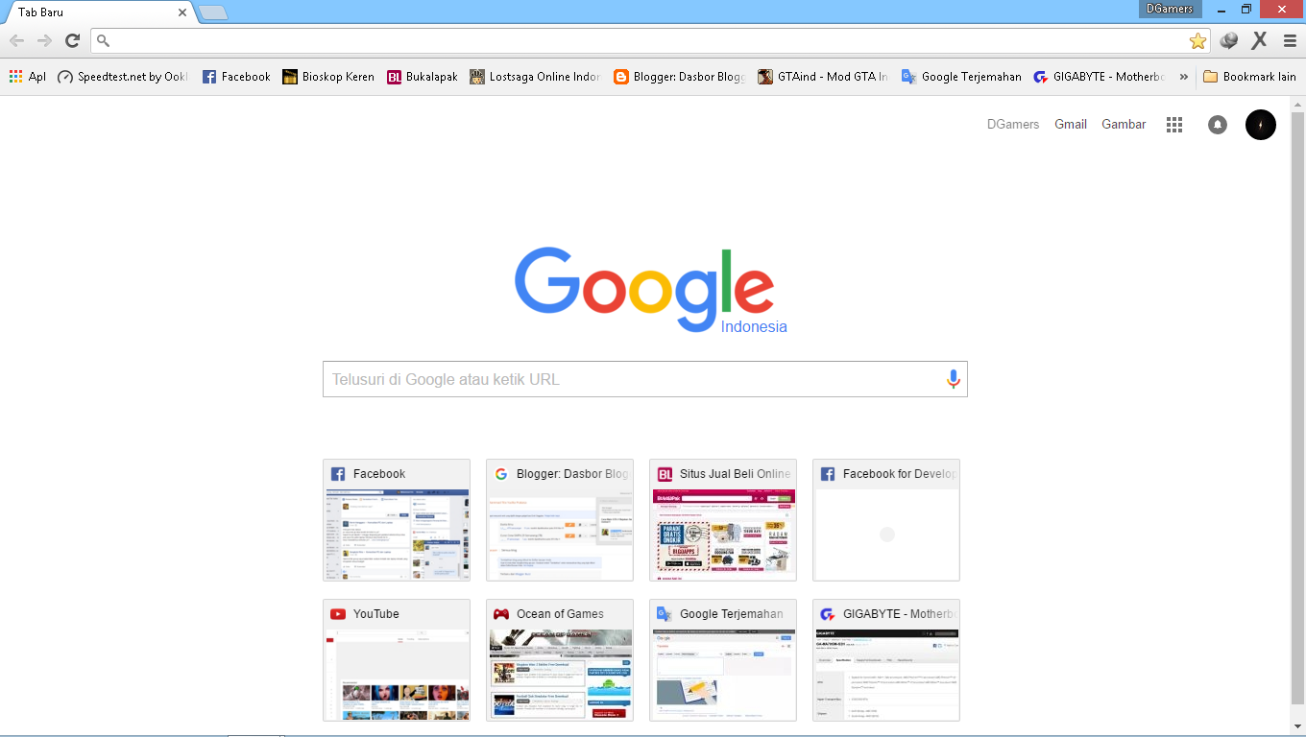Open the Bookmark lain folder
The width and height of the screenshot is (1306, 737).
[x=1249, y=77]
